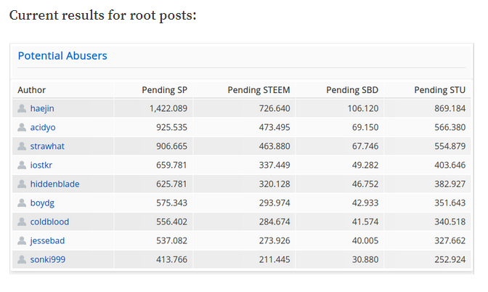Screen dimensions: 488x292
Task: Click the Author column header
Action: click(31, 90)
